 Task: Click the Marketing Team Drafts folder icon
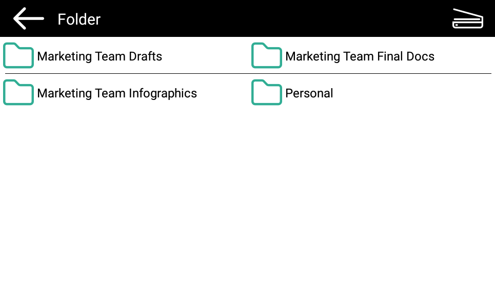click(18, 56)
